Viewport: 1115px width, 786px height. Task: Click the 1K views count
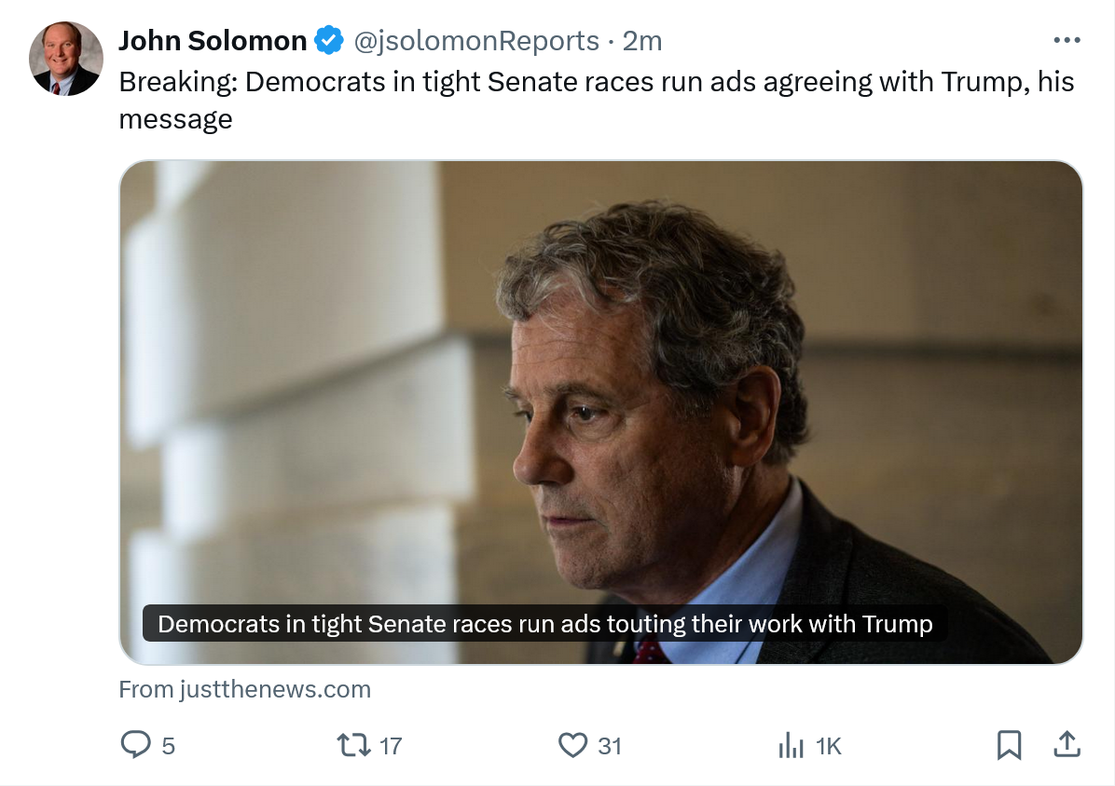[828, 746]
